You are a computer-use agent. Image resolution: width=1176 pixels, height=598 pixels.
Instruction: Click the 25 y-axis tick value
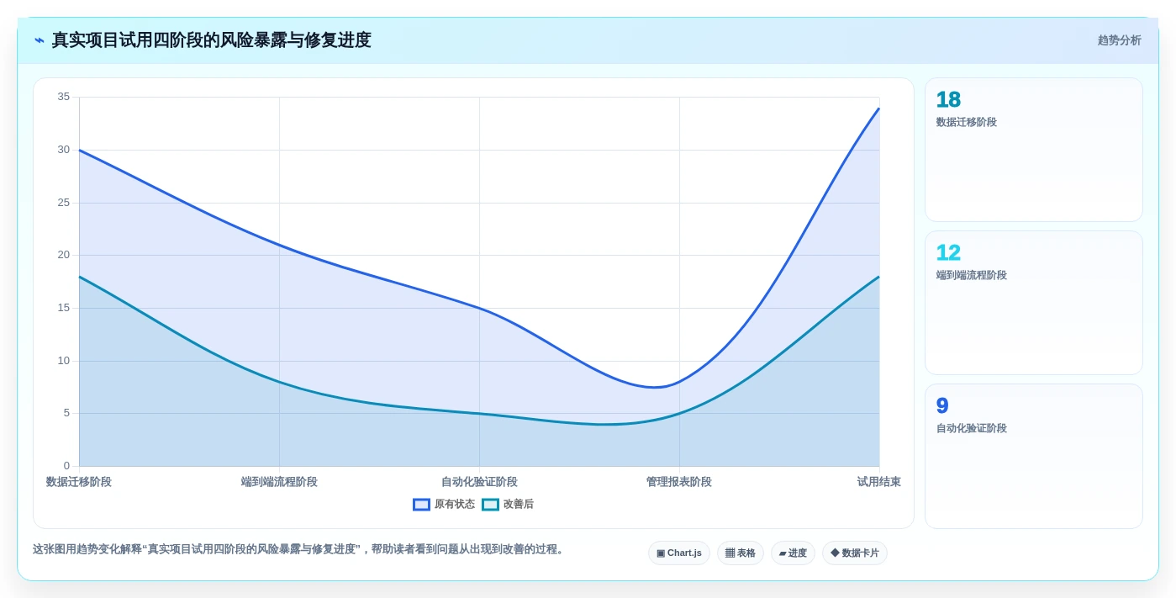pyautogui.click(x=64, y=203)
